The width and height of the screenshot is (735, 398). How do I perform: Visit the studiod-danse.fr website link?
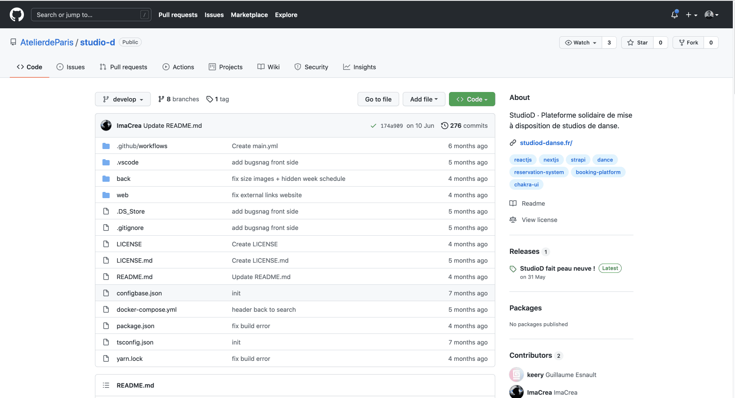(x=546, y=143)
